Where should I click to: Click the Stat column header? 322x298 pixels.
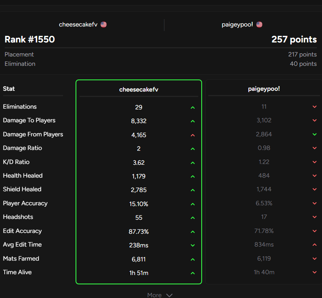(9, 89)
